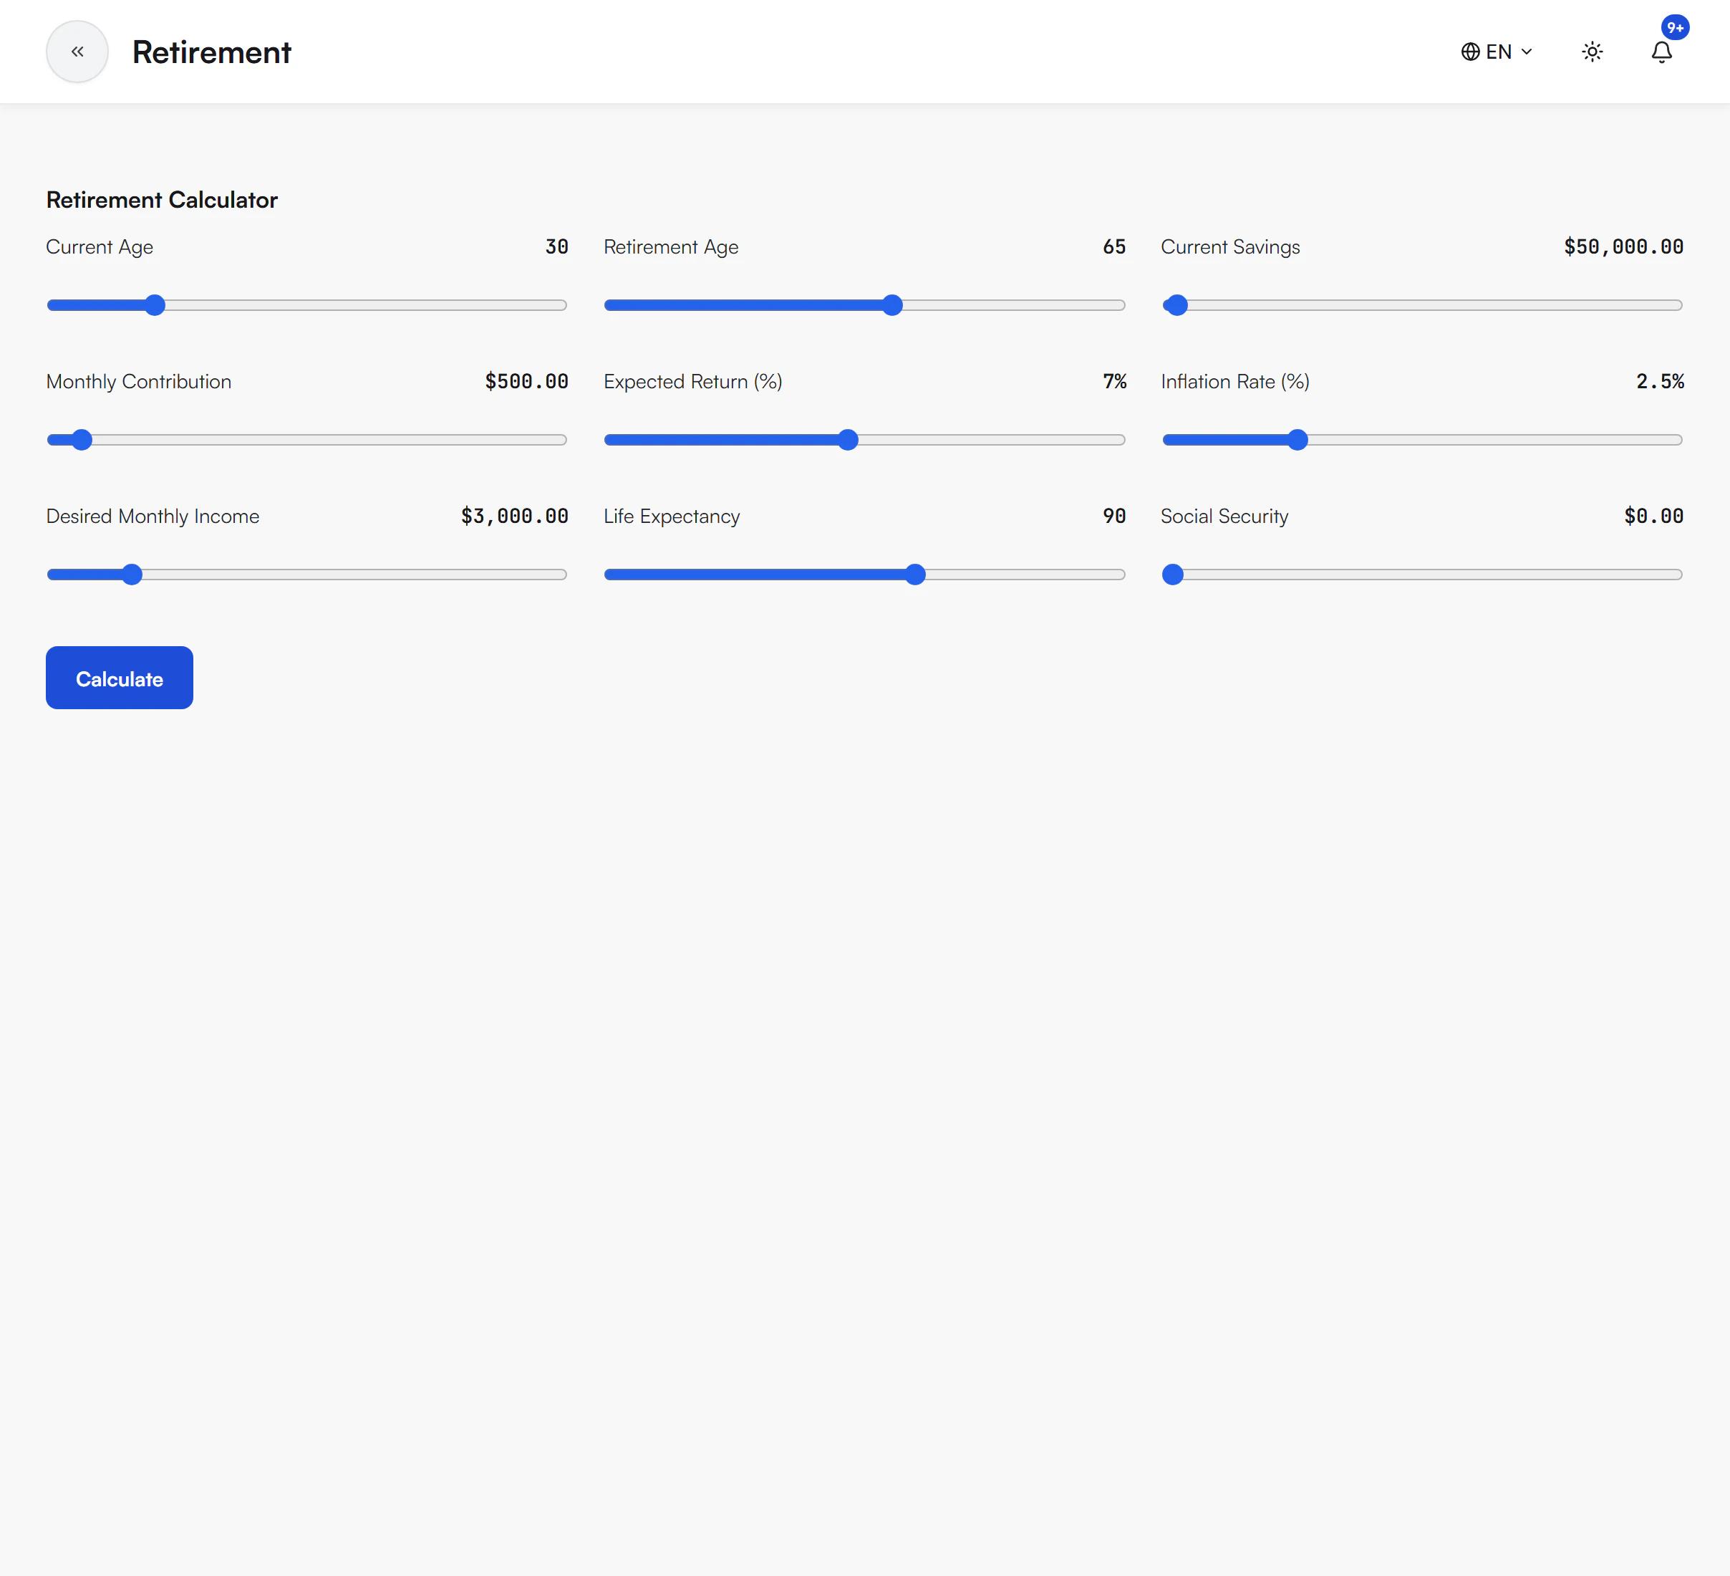Click the Life Expectancy slider handle
Screen dimensions: 1730x1576
916,575
